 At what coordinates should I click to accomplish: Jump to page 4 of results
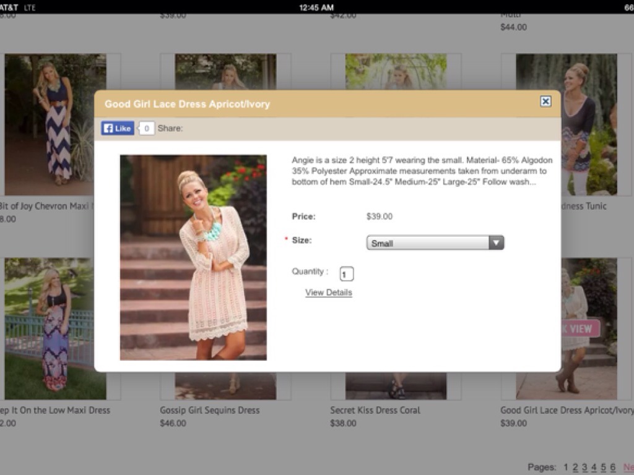click(594, 467)
